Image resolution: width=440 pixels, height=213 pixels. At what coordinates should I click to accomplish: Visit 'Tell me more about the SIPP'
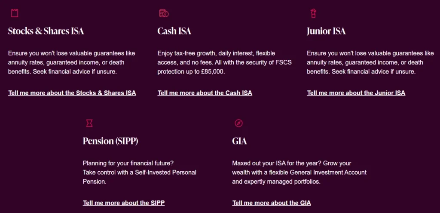point(123,203)
